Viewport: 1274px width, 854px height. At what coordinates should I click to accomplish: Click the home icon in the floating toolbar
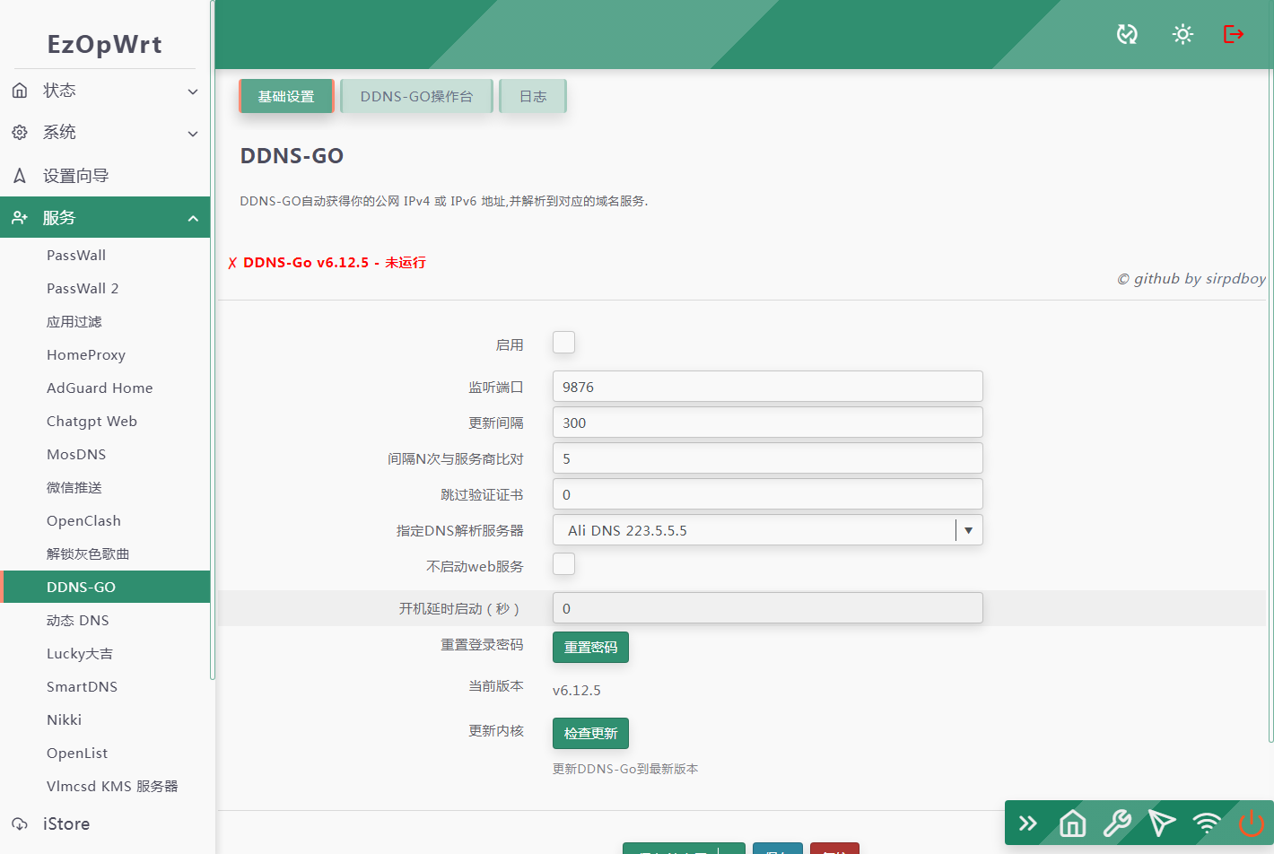point(1073,823)
